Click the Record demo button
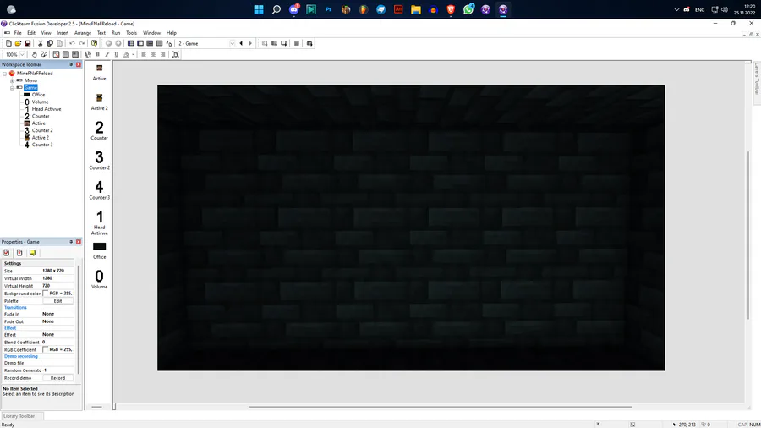This screenshot has height=428, width=761. coord(57,378)
